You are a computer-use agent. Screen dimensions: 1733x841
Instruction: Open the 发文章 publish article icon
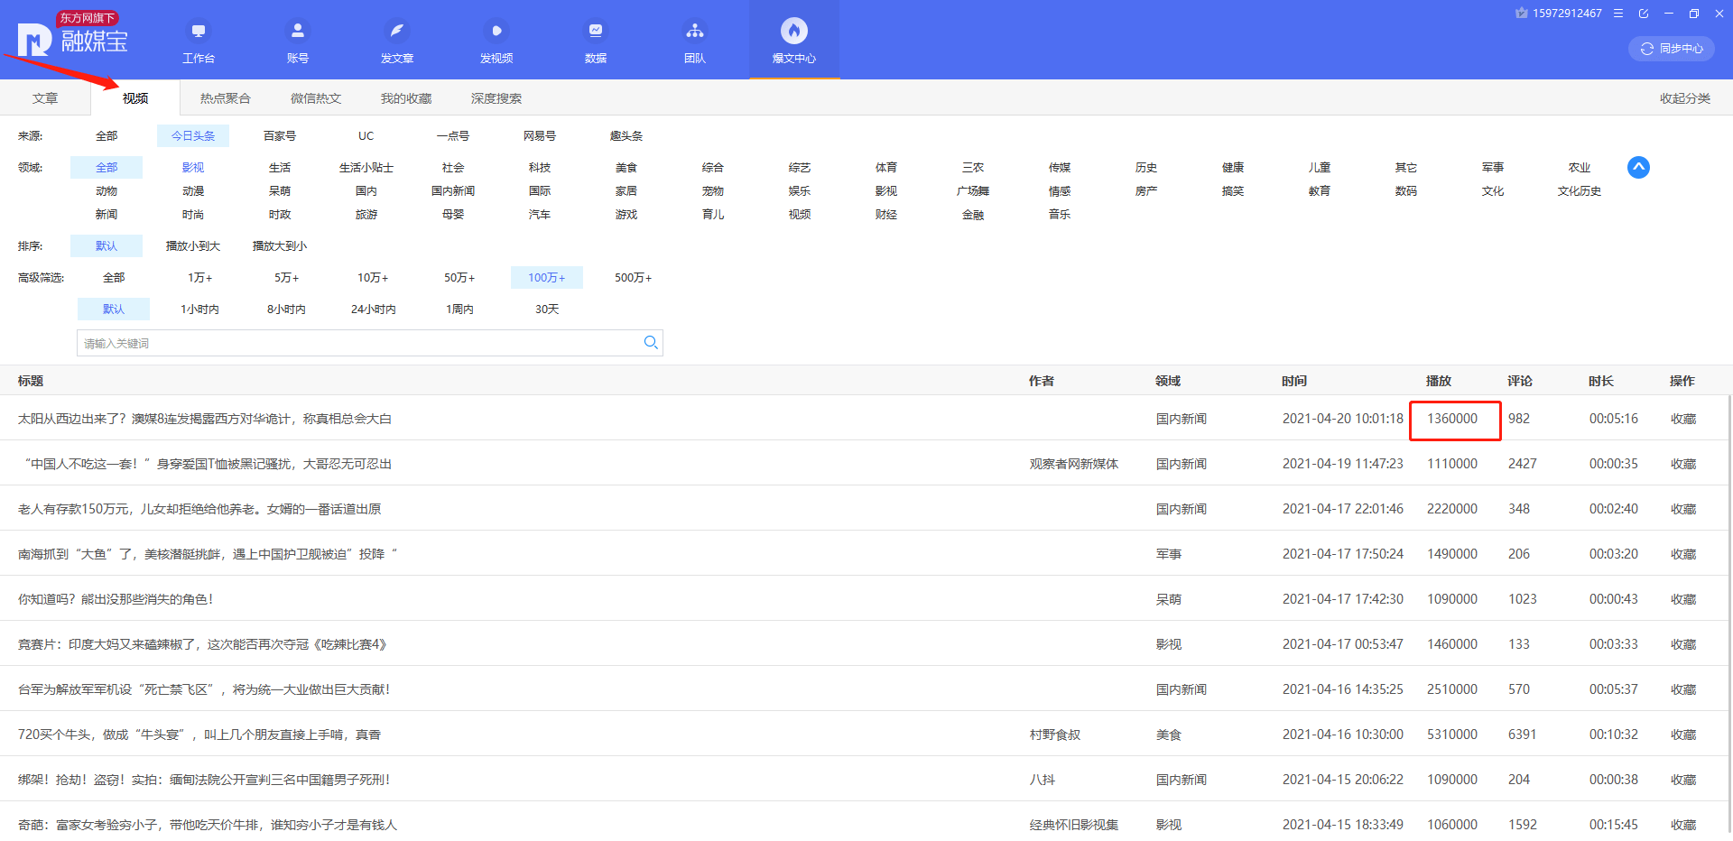pyautogui.click(x=397, y=31)
